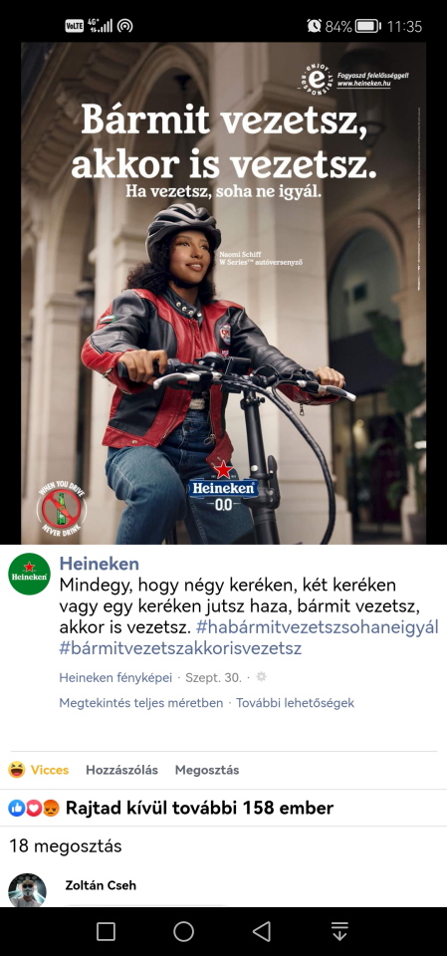Tap the Megosztás share button
This screenshot has height=956, width=447.
[x=207, y=770]
